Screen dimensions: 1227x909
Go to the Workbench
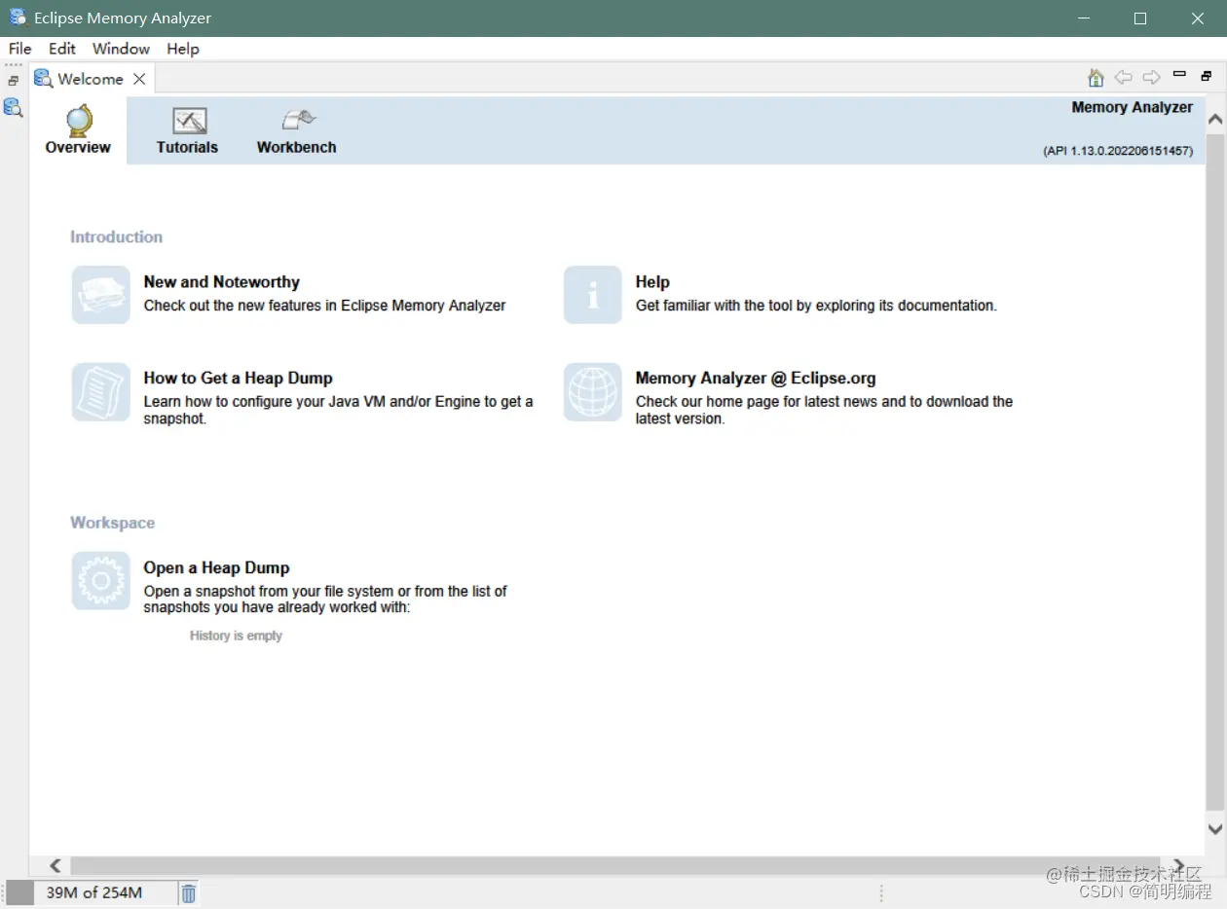296,130
